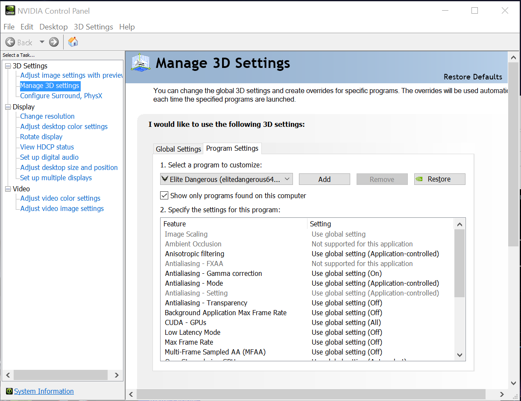Click main panel horizontal scroll left arrow

point(132,394)
